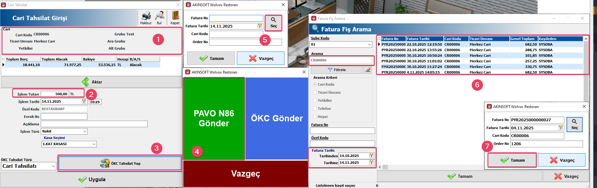Click the clear filter eraser icon

click(x=368, y=70)
